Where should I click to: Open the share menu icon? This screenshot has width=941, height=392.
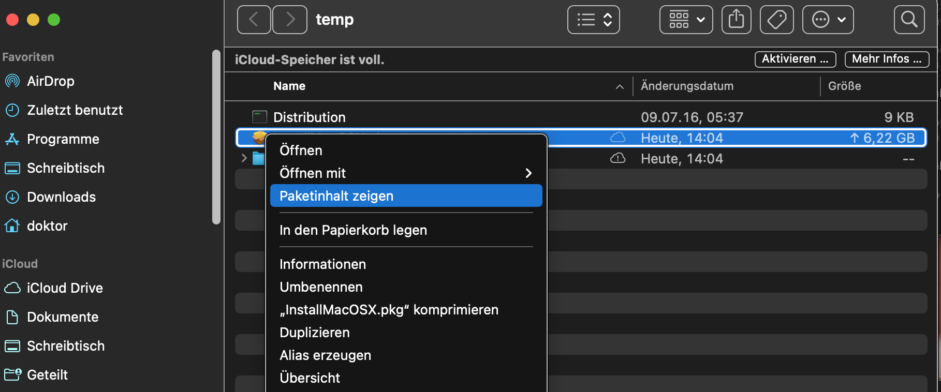pyautogui.click(x=736, y=20)
